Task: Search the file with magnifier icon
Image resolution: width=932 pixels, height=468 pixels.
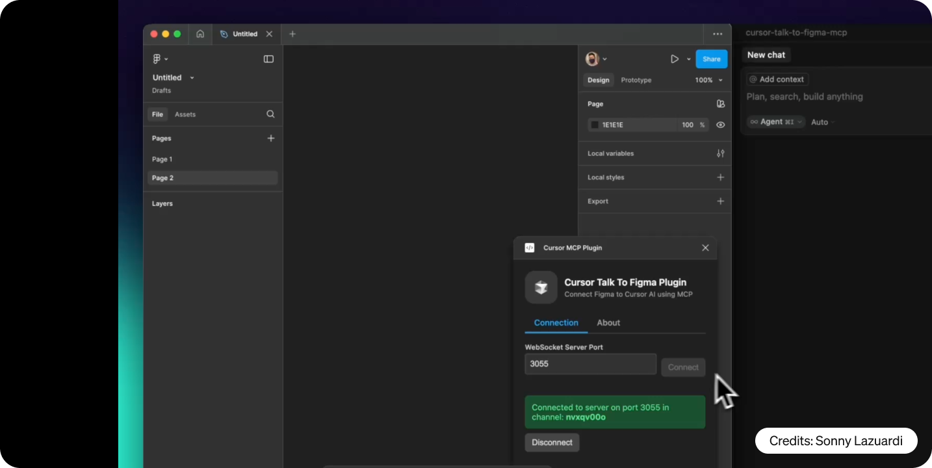Action: coord(270,114)
